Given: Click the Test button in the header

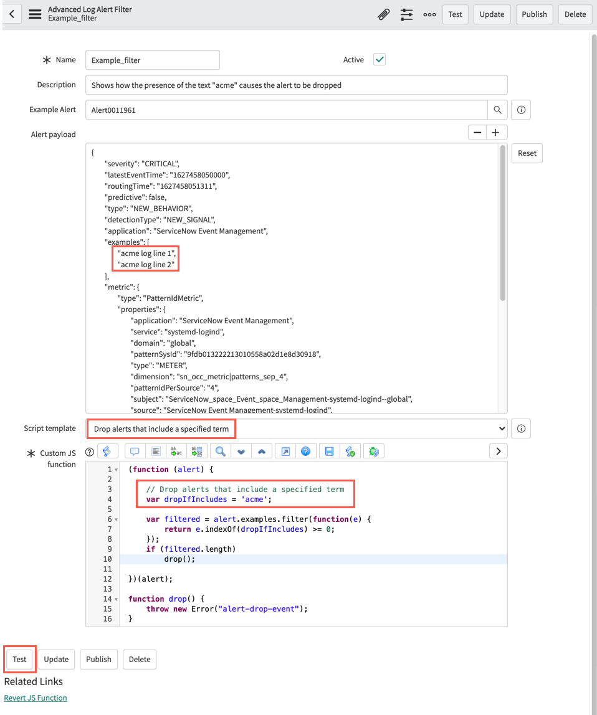Looking at the screenshot, I should (x=455, y=14).
